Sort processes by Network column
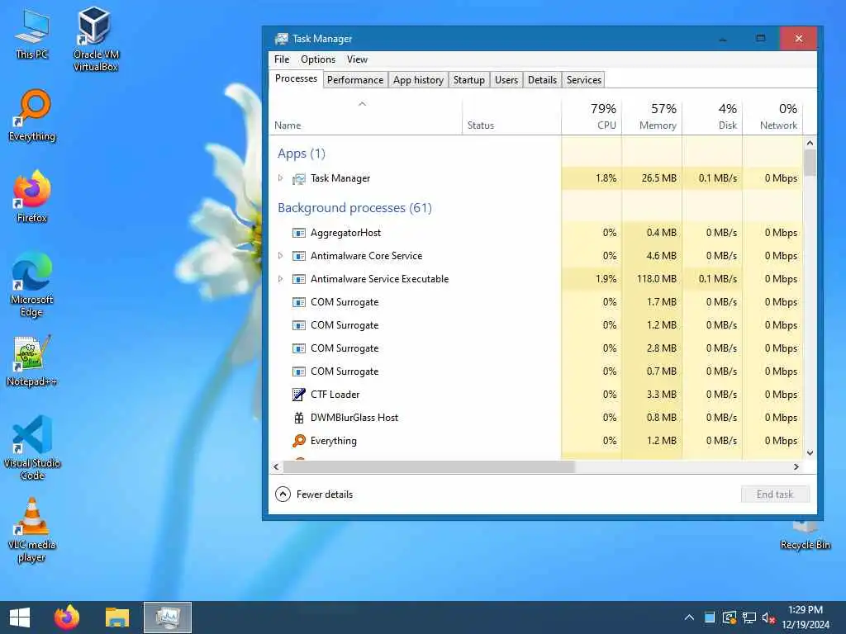 coord(772,116)
